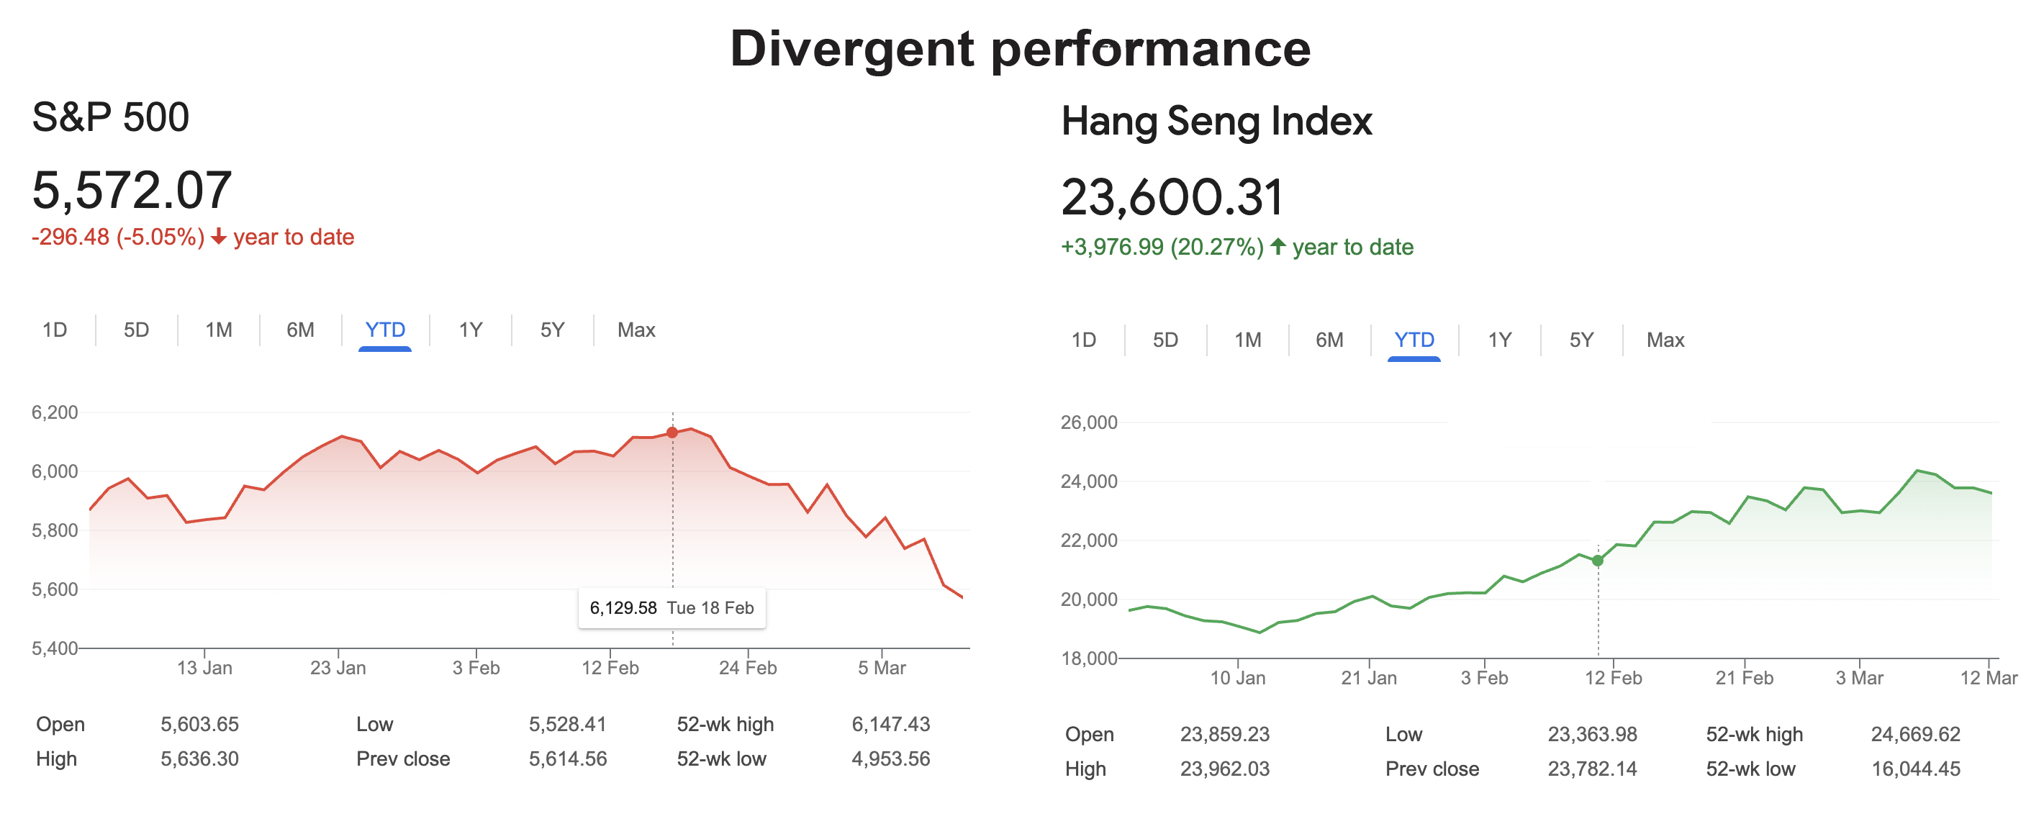Screen dimensions: 2044x829
Task: Click Hang Seng Low value 23,363.98
Action: tap(1593, 735)
